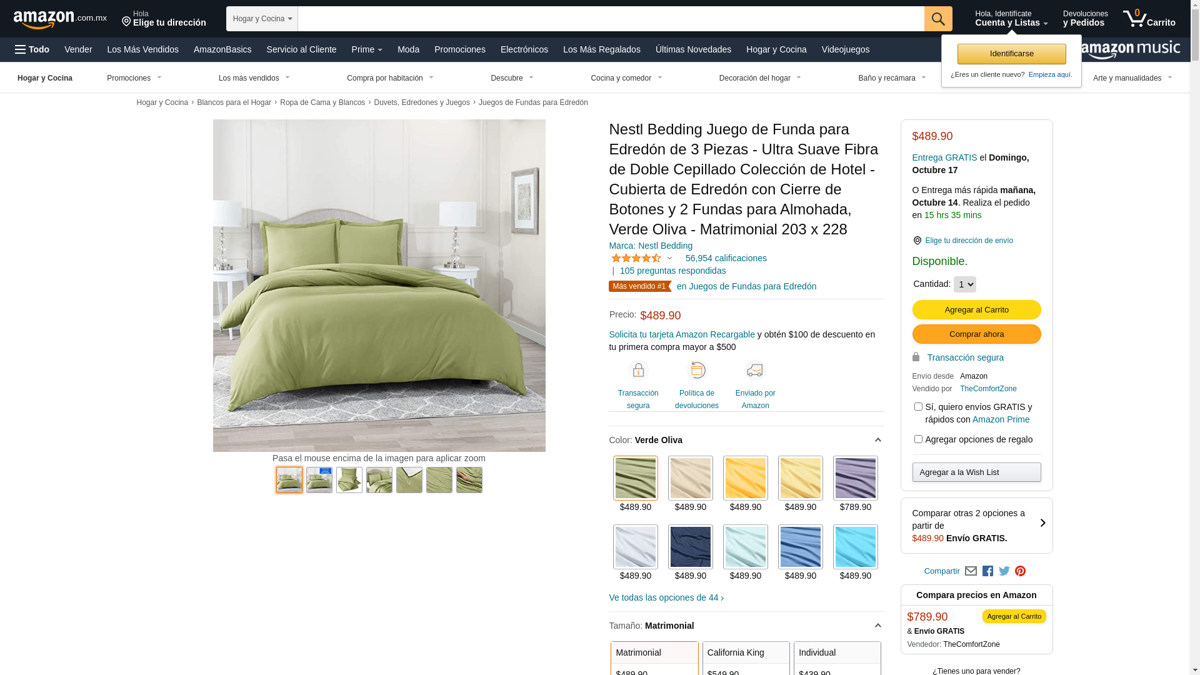Open the 56,954 calificaciones link
The image size is (1200, 675).
[726, 258]
